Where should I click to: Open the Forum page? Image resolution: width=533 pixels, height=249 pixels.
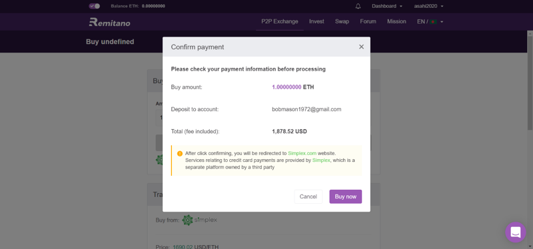click(368, 21)
